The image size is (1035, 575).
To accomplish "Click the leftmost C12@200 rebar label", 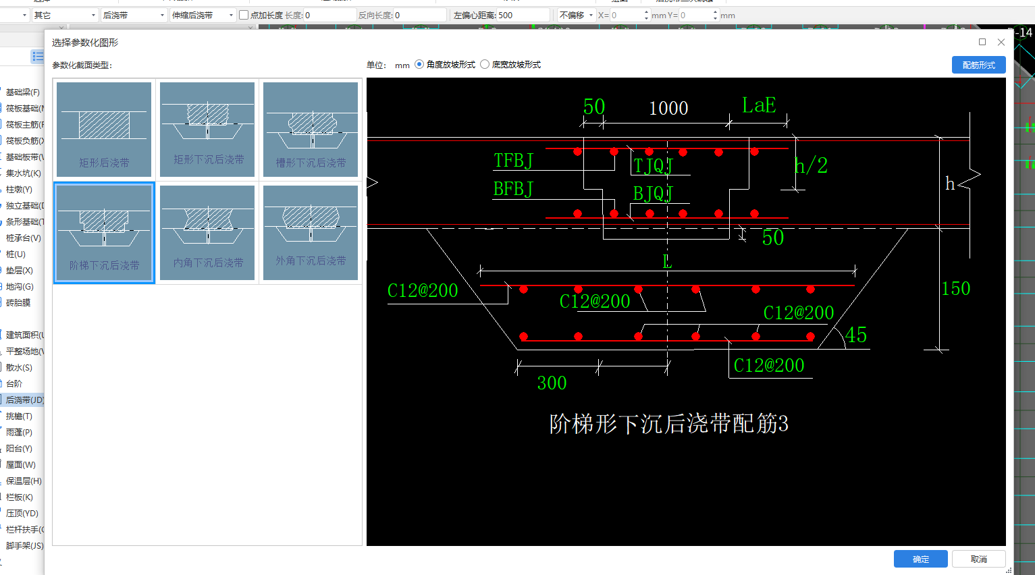I will point(423,291).
